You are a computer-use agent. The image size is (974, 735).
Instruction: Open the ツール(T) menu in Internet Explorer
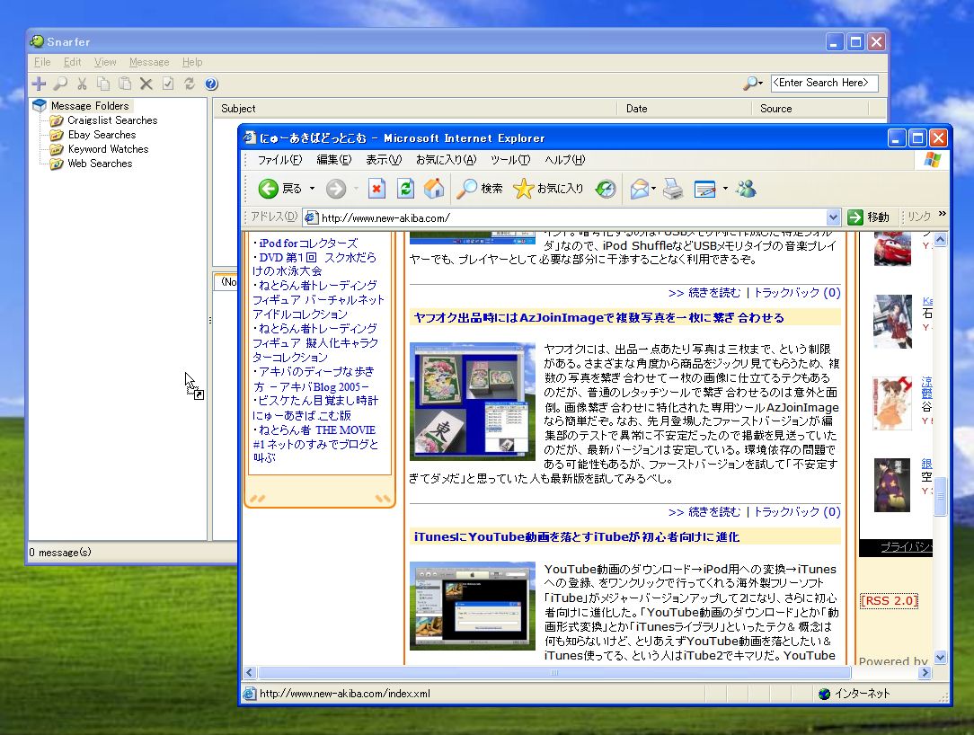click(x=510, y=160)
